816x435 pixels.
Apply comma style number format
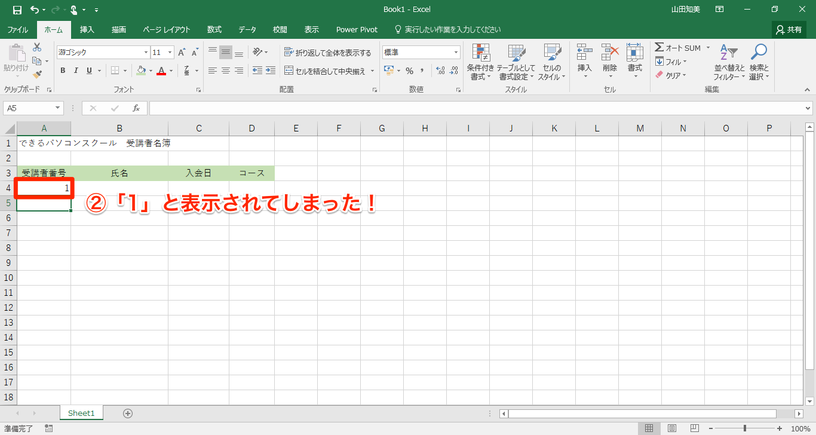[x=422, y=71]
